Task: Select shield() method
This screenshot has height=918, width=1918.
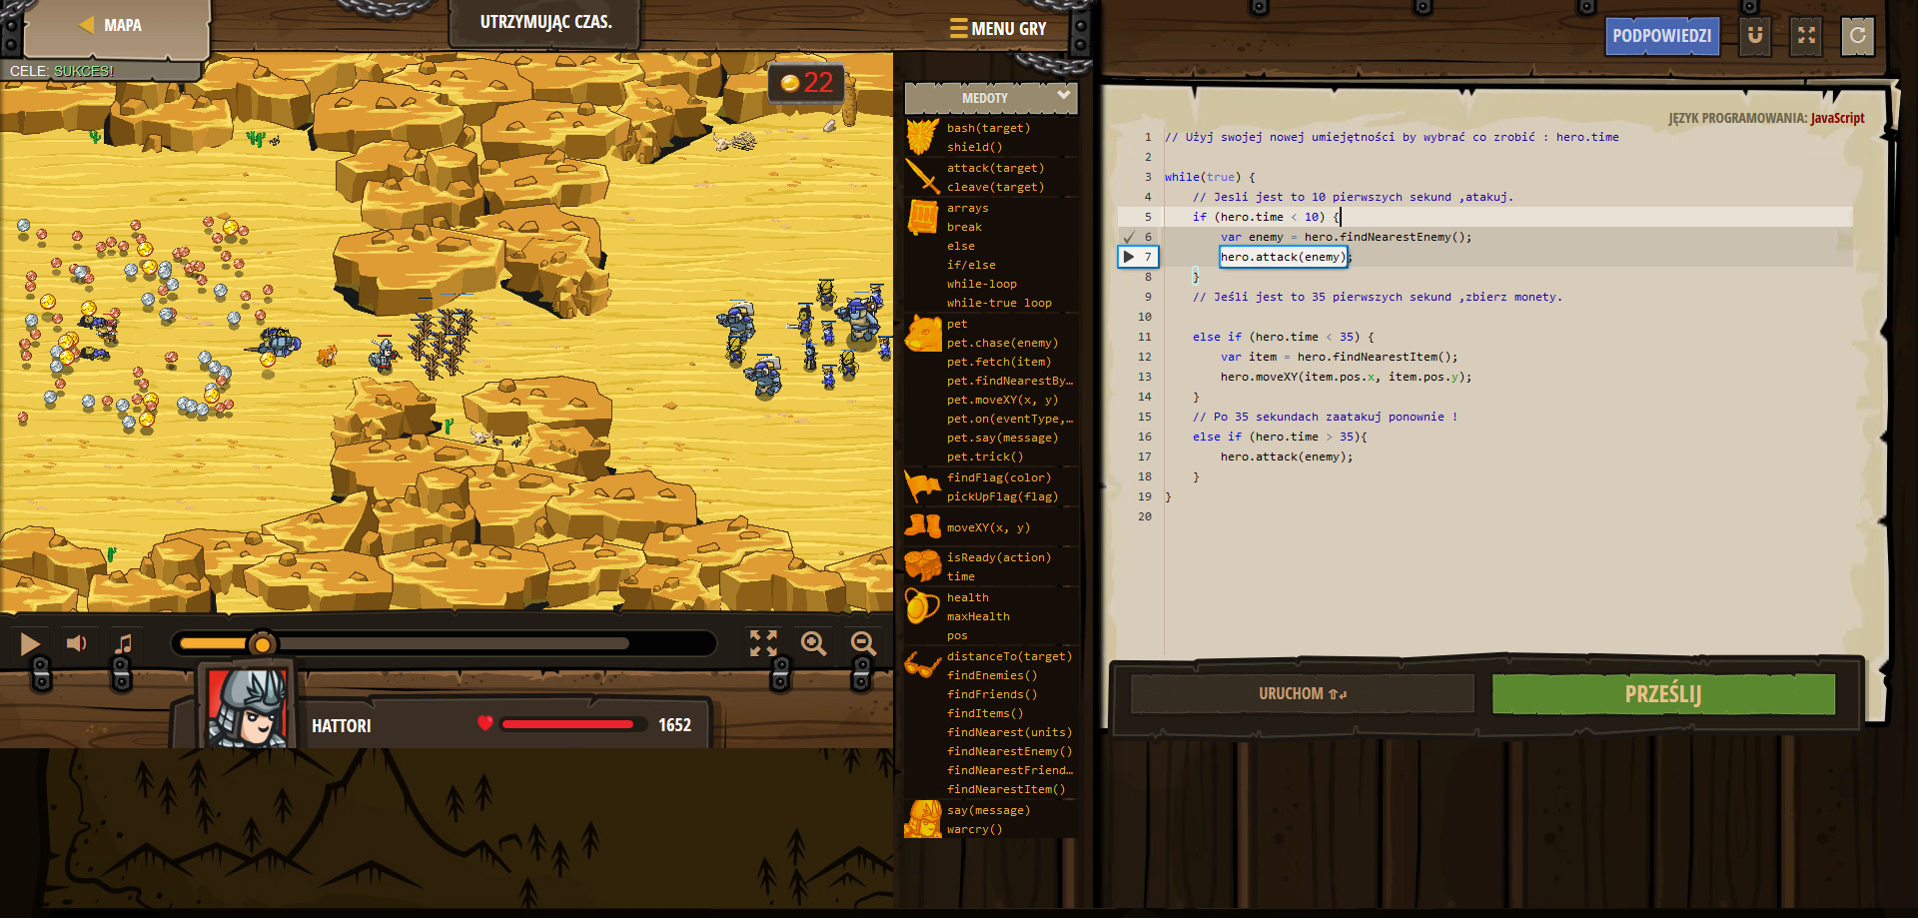Action: coord(974,147)
